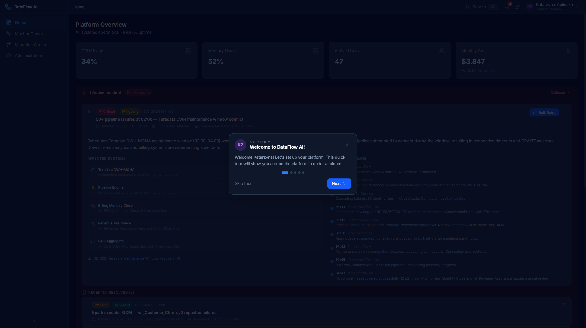
Task: Expand the Spark executor OOM incident chevron
Action: [563, 304]
